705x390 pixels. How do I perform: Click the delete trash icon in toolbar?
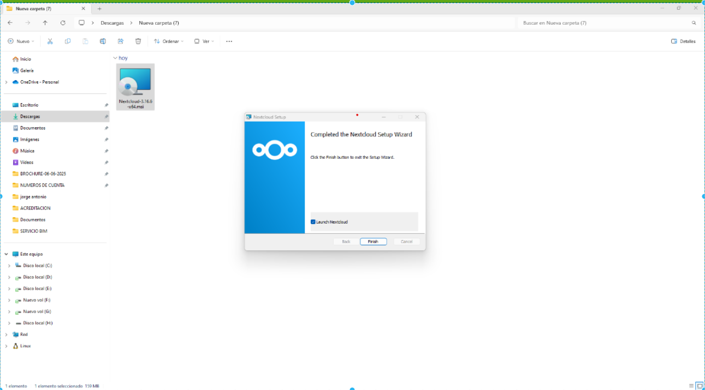pyautogui.click(x=138, y=41)
